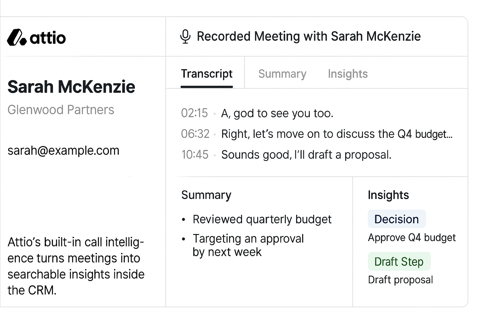Viewport: 484px width, 323px height.
Task: Open the Insights tab
Action: coord(348,74)
